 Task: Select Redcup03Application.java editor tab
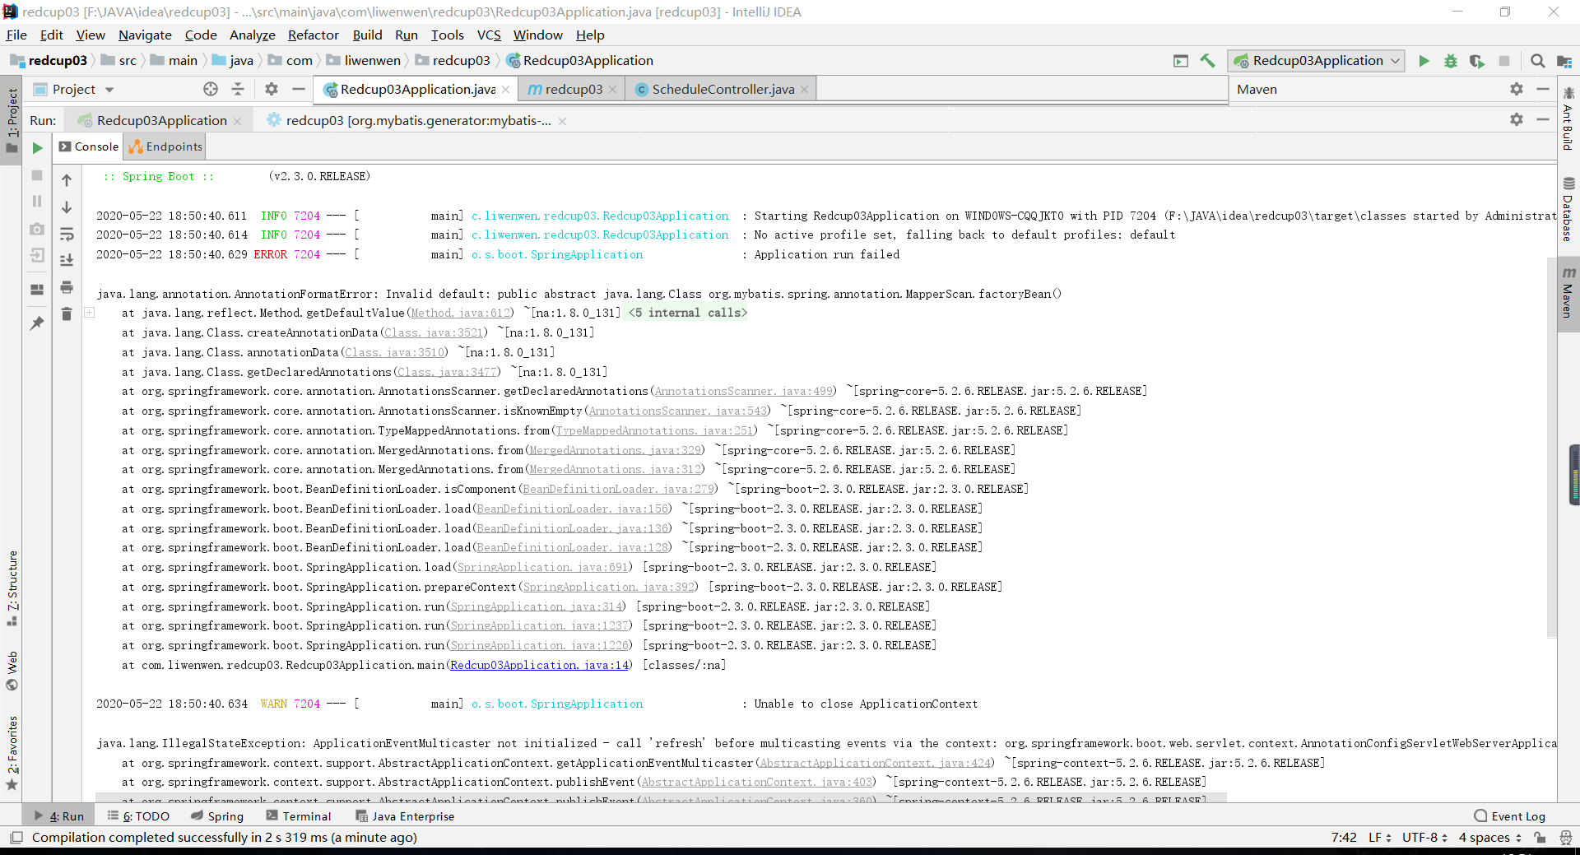(x=417, y=89)
